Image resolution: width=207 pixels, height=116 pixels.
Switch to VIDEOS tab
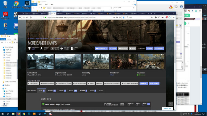[x=62, y=91]
